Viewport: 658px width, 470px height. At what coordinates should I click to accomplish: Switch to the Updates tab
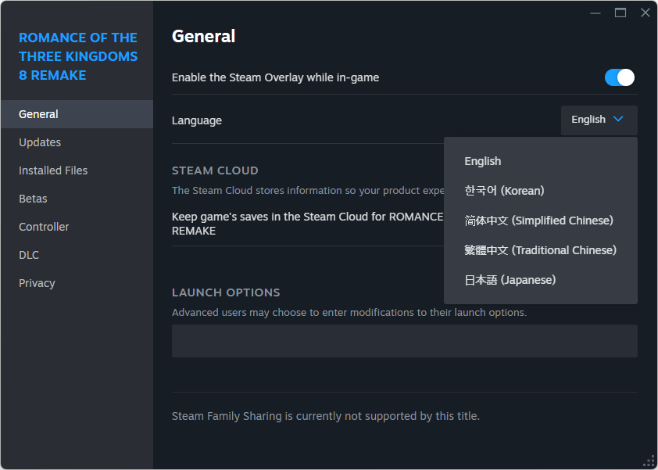[x=40, y=142]
